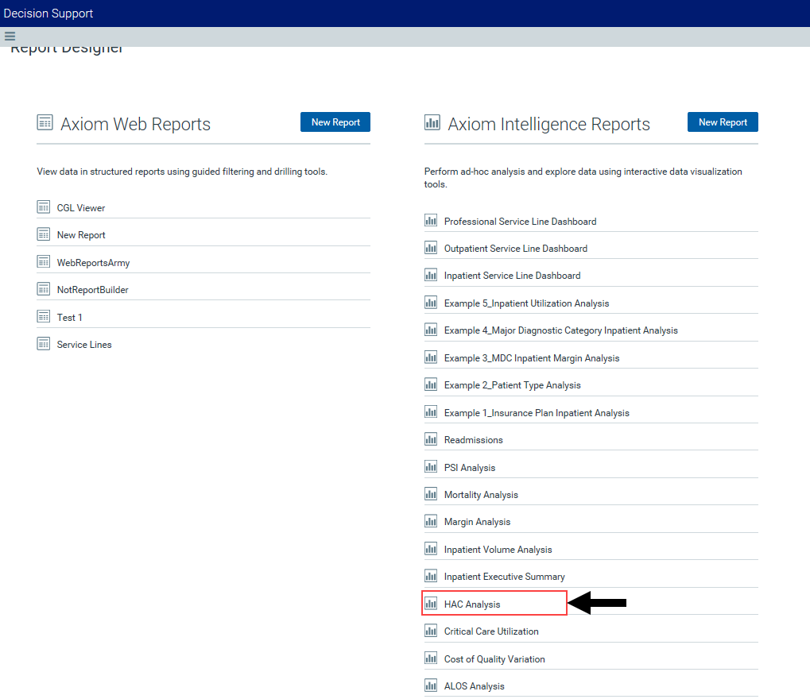The height and width of the screenshot is (699, 810).
Task: Click the Decision Support title
Action: (48, 14)
